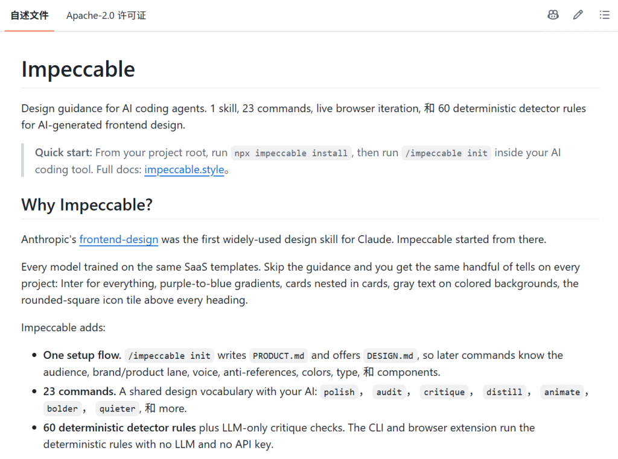Click the npx impeccable install code snippet
618x459 pixels.
[291, 153]
